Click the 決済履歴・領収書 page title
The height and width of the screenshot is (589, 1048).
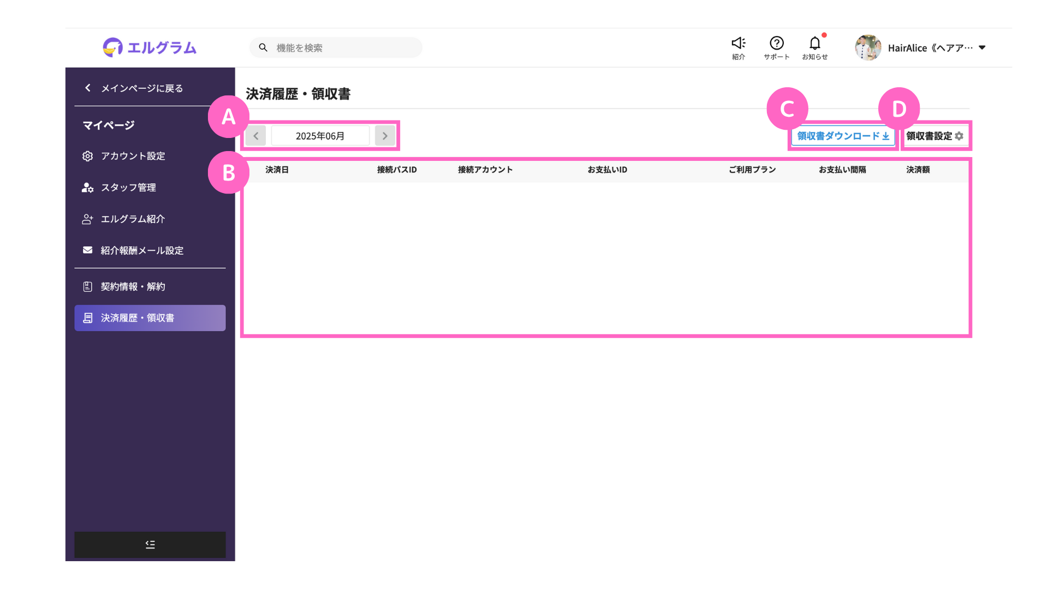(298, 94)
